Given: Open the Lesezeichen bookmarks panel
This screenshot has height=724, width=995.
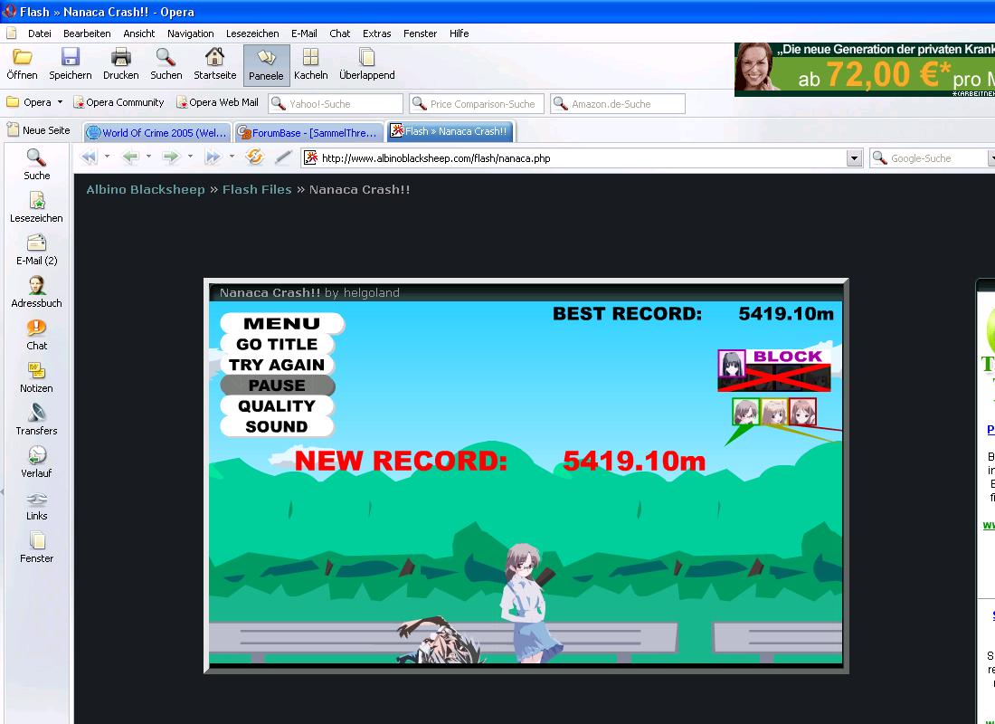Looking at the screenshot, I should click(36, 207).
